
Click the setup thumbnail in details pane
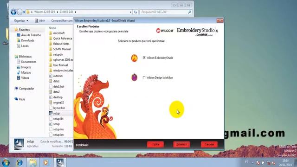click(19, 144)
